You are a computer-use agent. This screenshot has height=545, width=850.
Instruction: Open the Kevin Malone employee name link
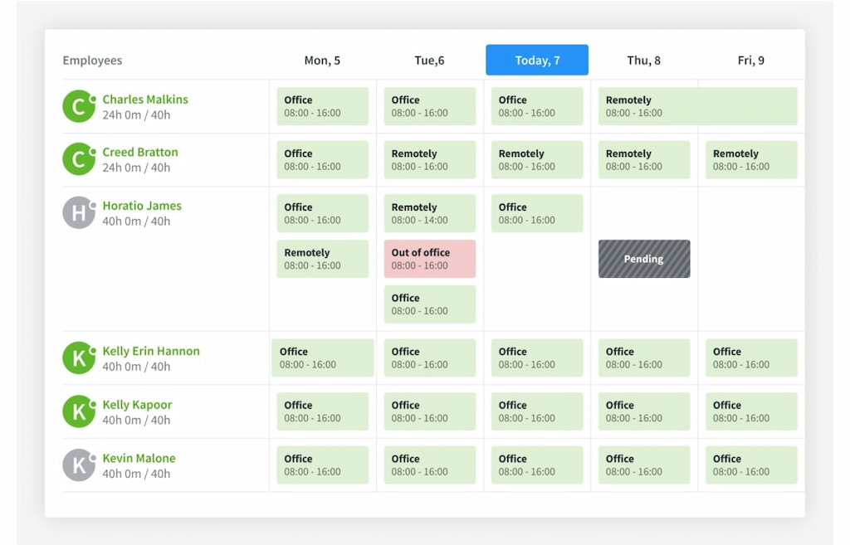(139, 459)
